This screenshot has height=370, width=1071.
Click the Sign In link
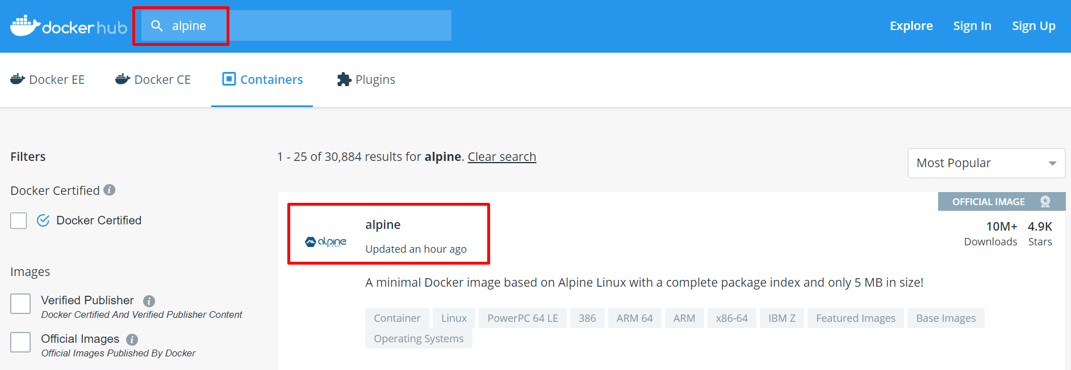[972, 26]
